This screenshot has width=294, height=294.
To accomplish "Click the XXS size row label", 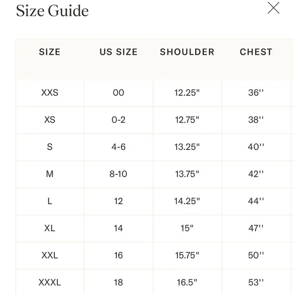I will 50,93.
